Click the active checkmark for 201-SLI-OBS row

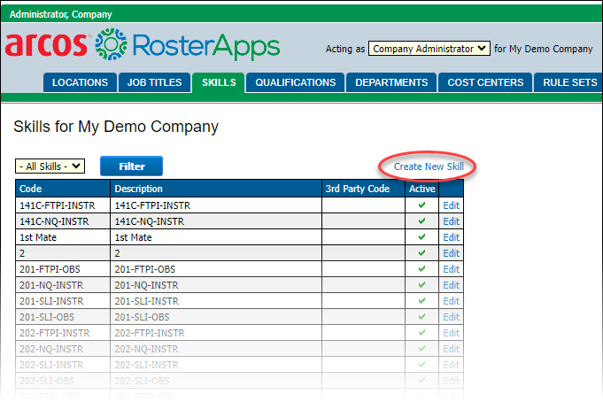click(422, 317)
